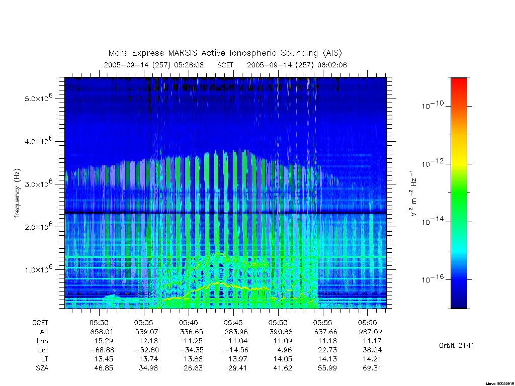515x386 pixels.
Task: Click the 05:35 time tick label
Action: click(x=144, y=323)
